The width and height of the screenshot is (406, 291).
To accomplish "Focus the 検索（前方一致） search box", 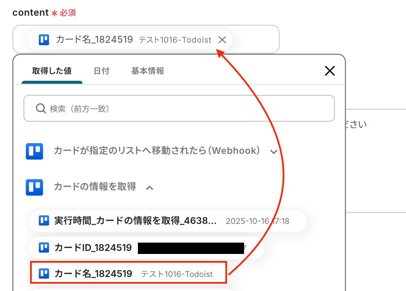I will pyautogui.click(x=179, y=108).
